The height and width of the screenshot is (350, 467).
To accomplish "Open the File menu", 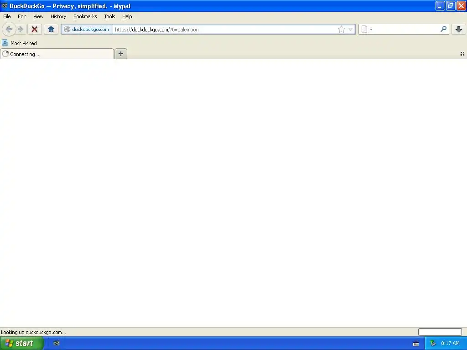I will [x=7, y=16].
